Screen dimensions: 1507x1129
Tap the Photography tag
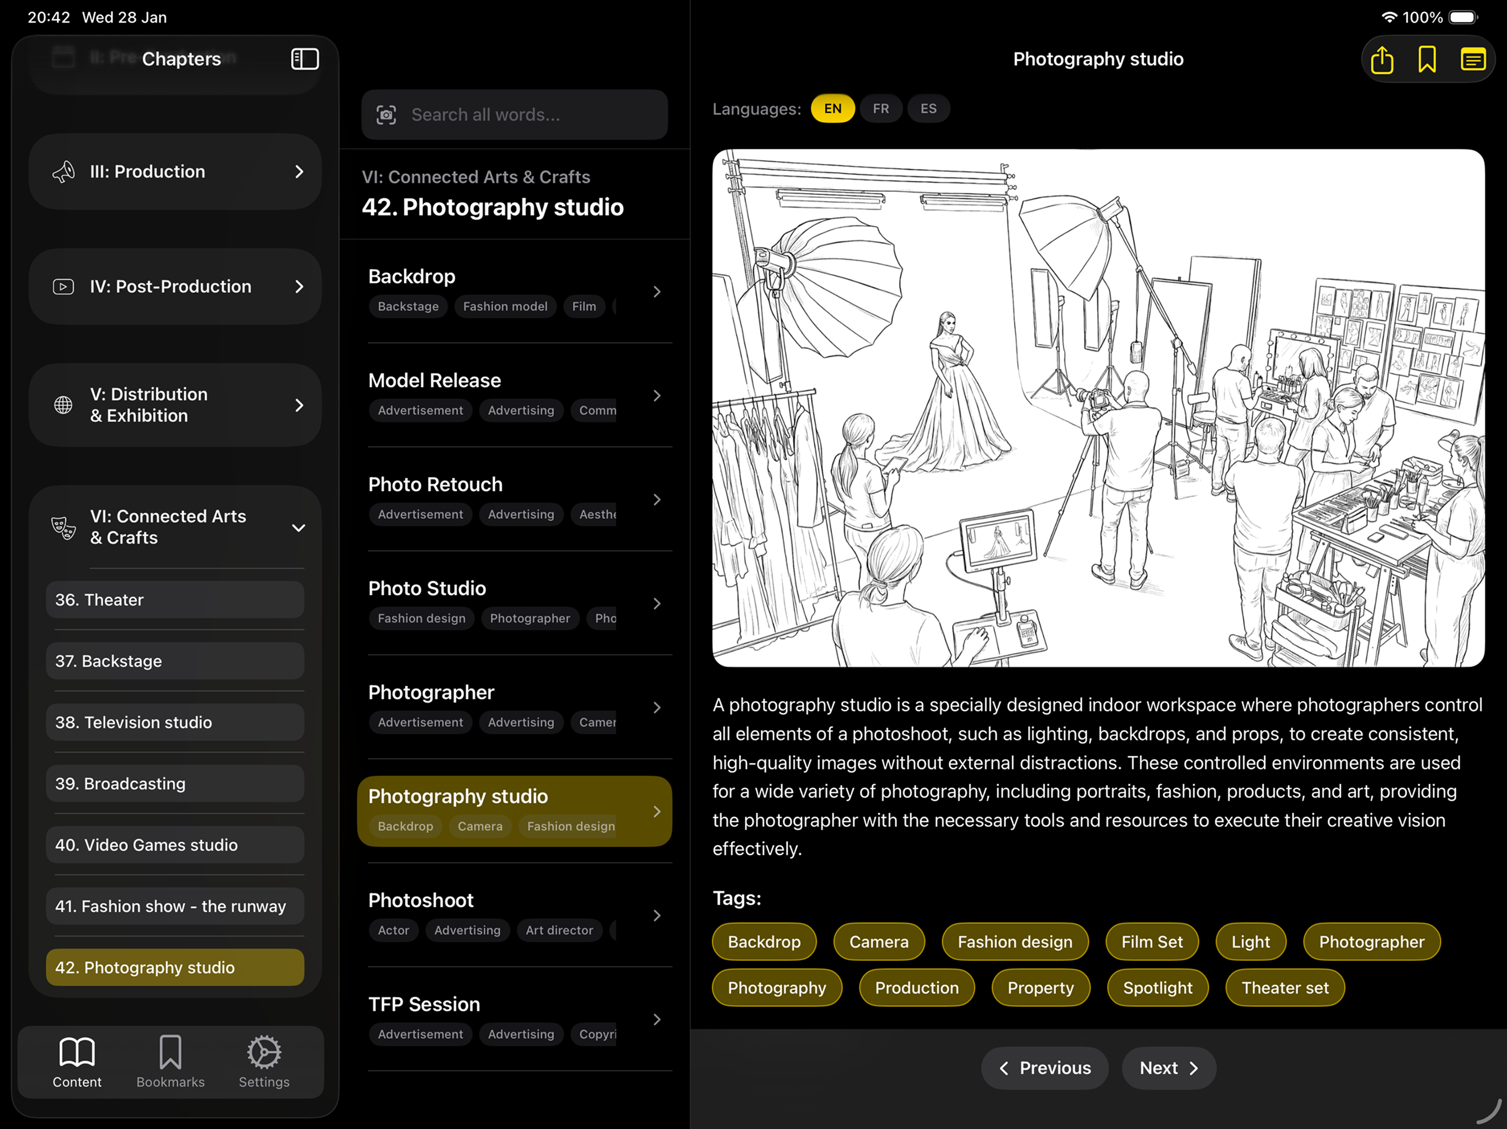pos(777,988)
